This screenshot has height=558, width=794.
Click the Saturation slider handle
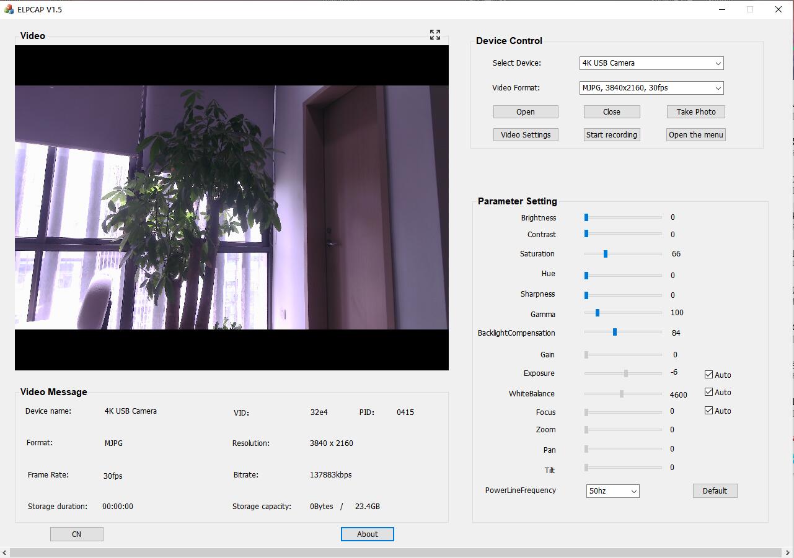(x=606, y=254)
